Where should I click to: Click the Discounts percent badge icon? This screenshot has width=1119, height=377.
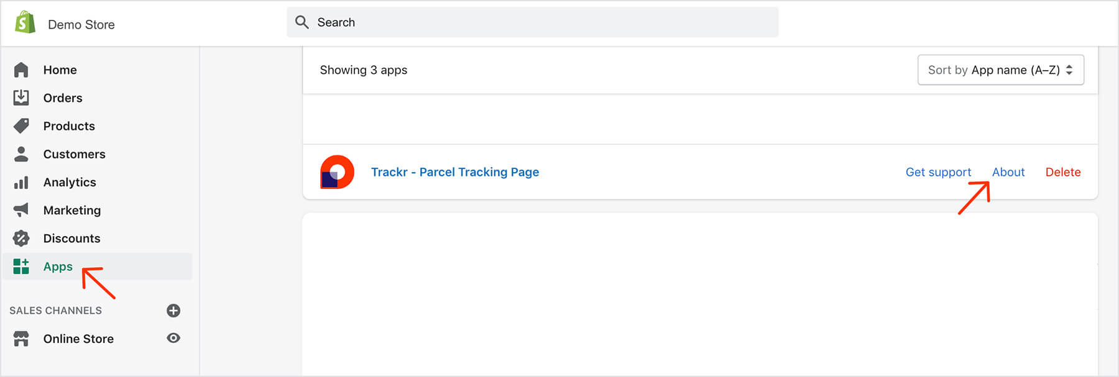click(21, 238)
